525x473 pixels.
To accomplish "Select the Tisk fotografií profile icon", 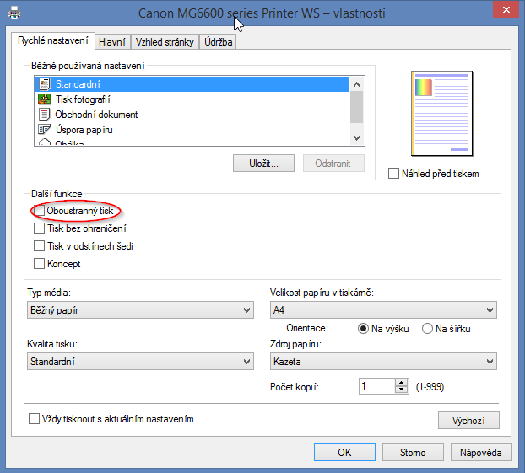I will [x=45, y=99].
